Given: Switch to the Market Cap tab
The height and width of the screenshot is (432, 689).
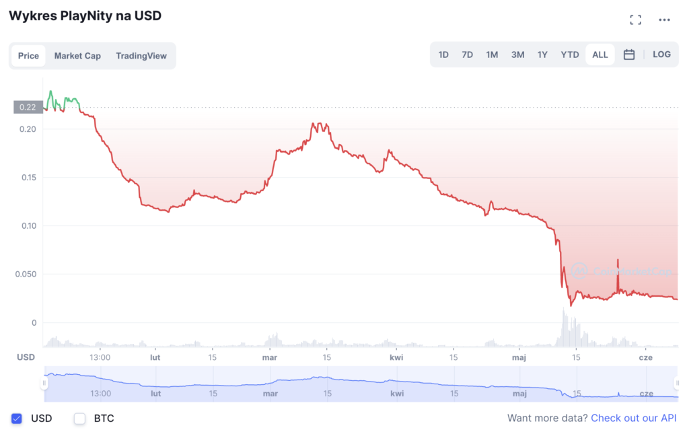Looking at the screenshot, I should pos(77,56).
